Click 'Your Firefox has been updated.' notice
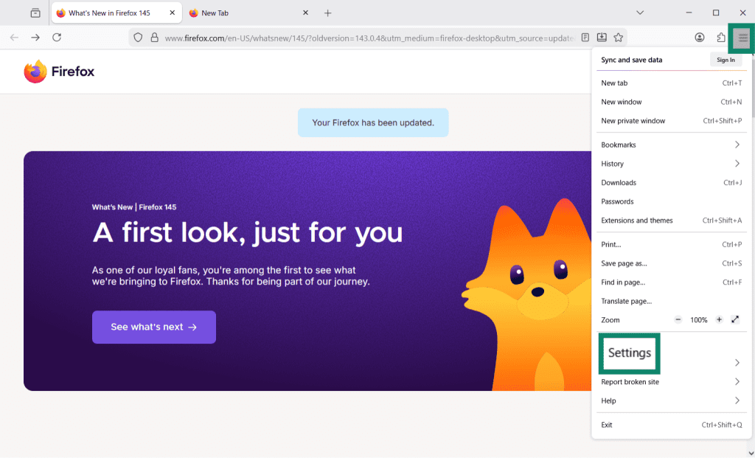Image resolution: width=755 pixels, height=458 pixels. pyautogui.click(x=373, y=123)
